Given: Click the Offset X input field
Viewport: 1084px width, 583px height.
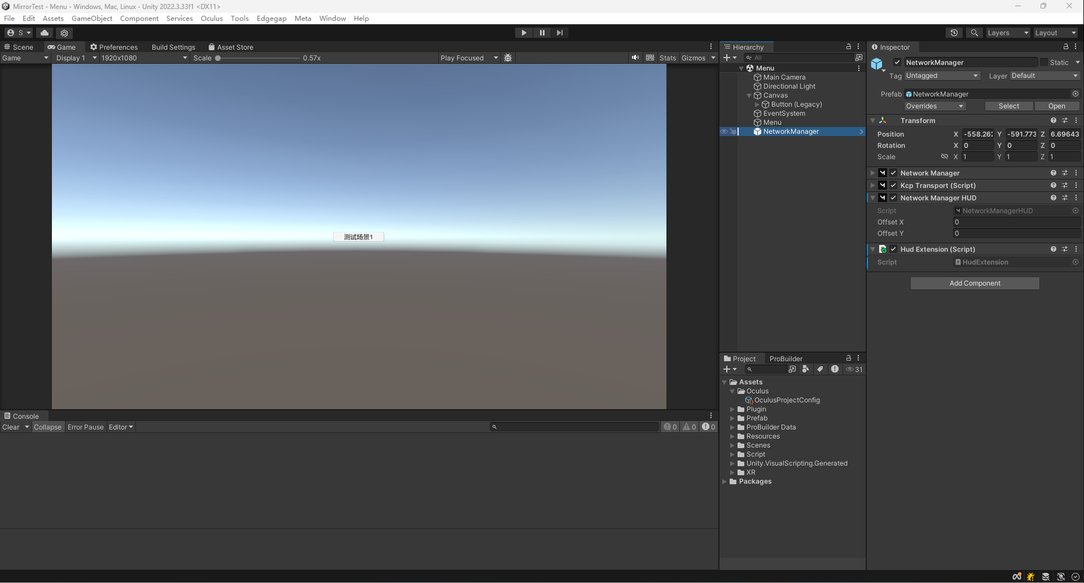Looking at the screenshot, I should (1017, 222).
